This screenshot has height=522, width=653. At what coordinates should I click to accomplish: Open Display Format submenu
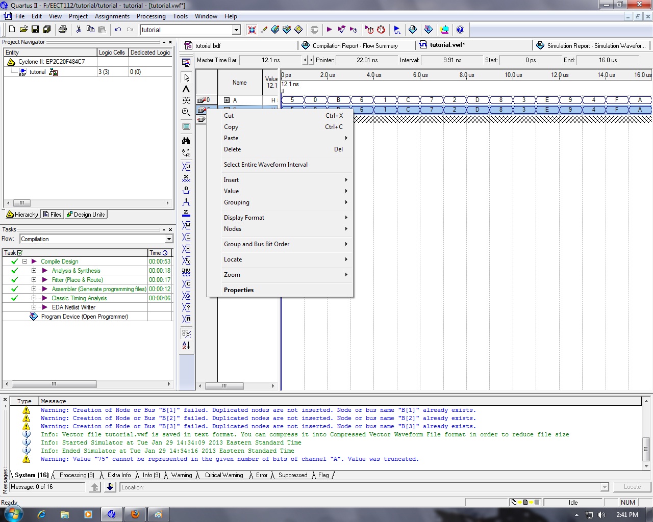click(x=280, y=218)
